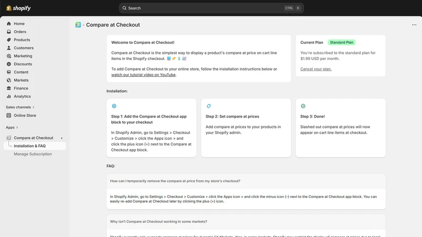422x237 pixels.
Task: Click the gear icon in Step 1 card
Action: point(114,106)
